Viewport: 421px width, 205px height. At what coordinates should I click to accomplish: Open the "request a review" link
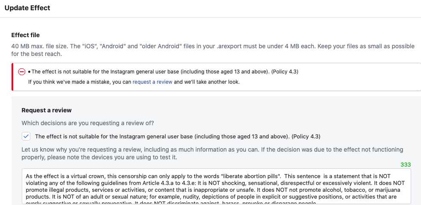[x=152, y=82]
